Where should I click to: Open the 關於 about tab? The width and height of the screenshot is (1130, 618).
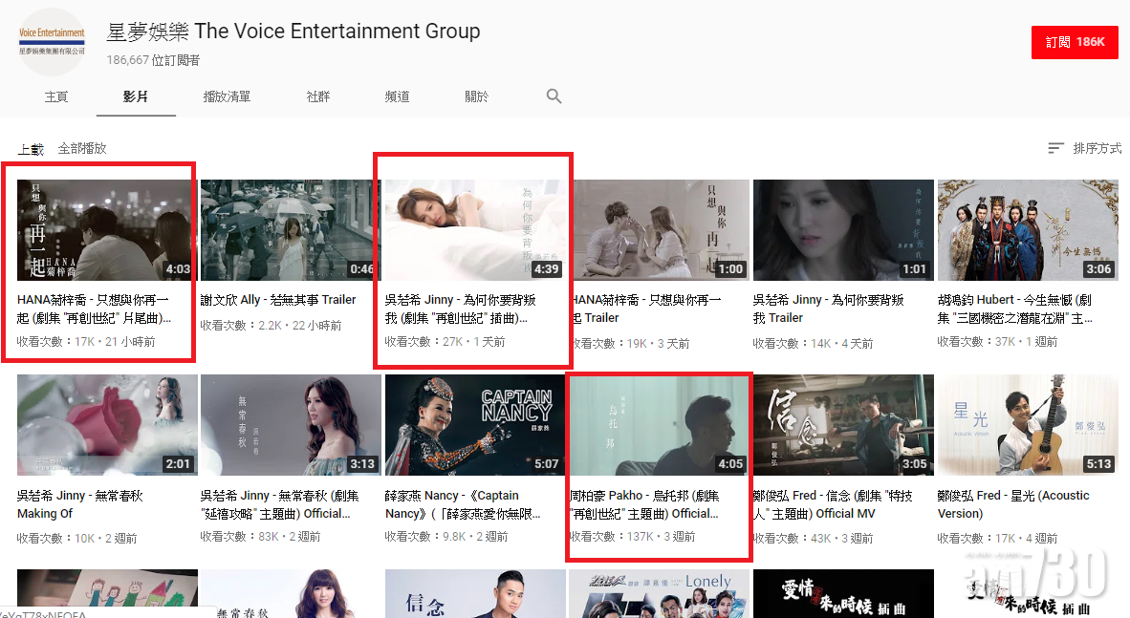pos(476,96)
